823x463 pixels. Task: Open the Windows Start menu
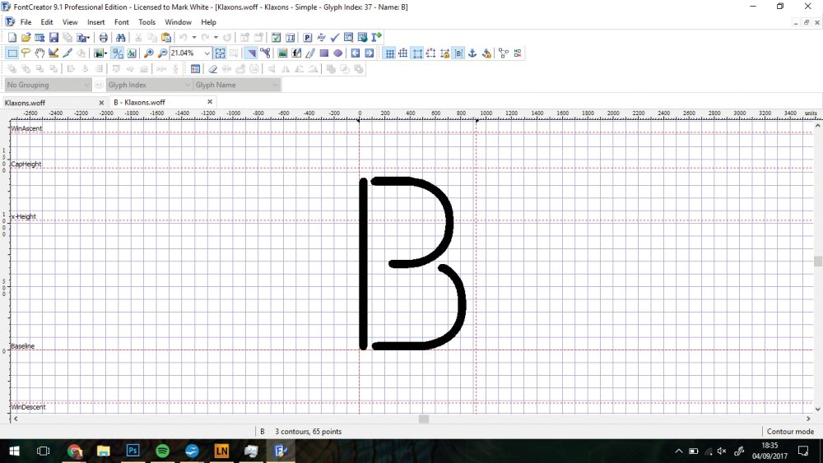(14, 451)
